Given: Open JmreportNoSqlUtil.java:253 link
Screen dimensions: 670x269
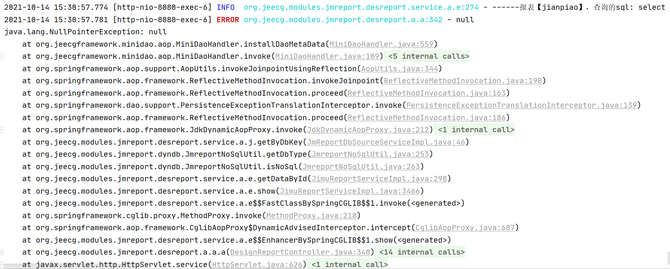Looking at the screenshot, I should point(370,154).
